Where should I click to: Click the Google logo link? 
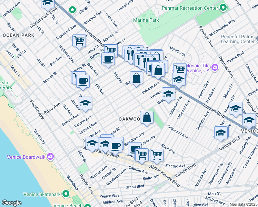(11, 203)
